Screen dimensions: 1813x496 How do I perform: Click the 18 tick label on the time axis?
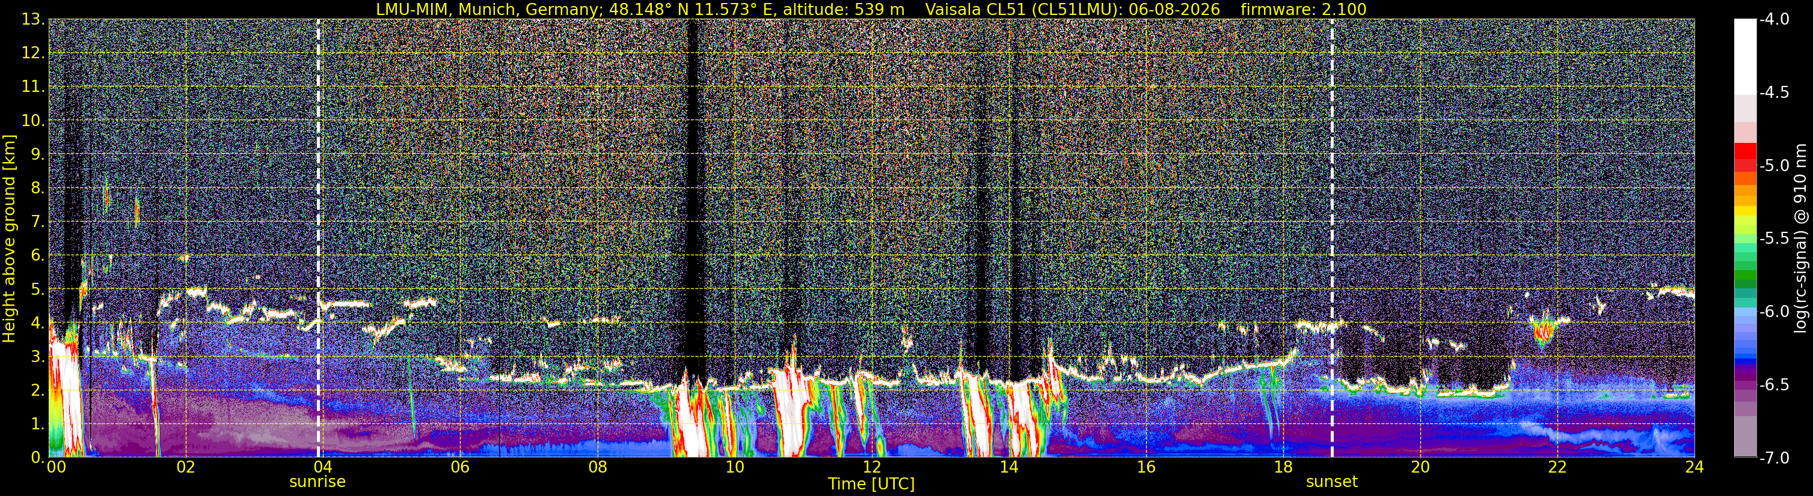[x=1283, y=467]
